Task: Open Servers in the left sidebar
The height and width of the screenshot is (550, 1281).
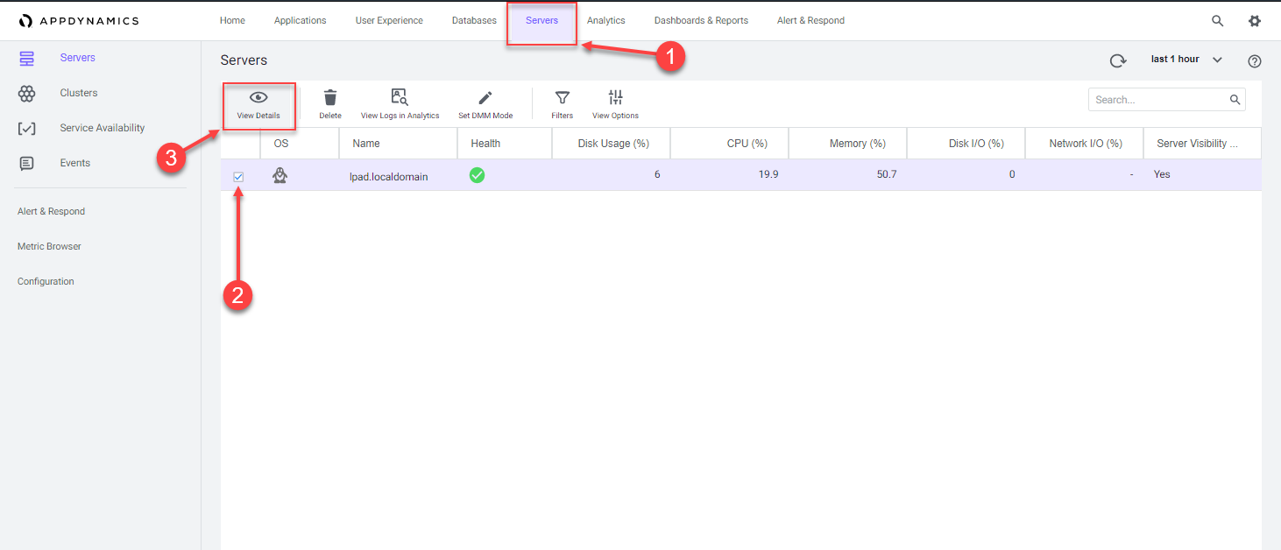Action: (78, 58)
